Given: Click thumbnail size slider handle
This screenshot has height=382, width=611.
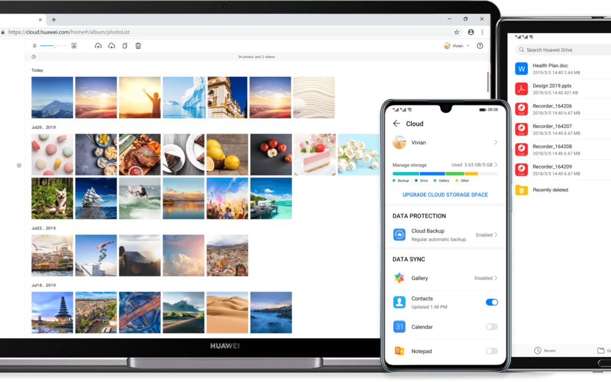Looking at the screenshot, I should [x=54, y=46].
